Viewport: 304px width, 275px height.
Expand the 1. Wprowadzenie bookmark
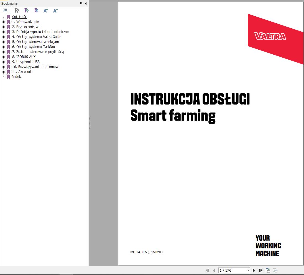tap(3, 22)
